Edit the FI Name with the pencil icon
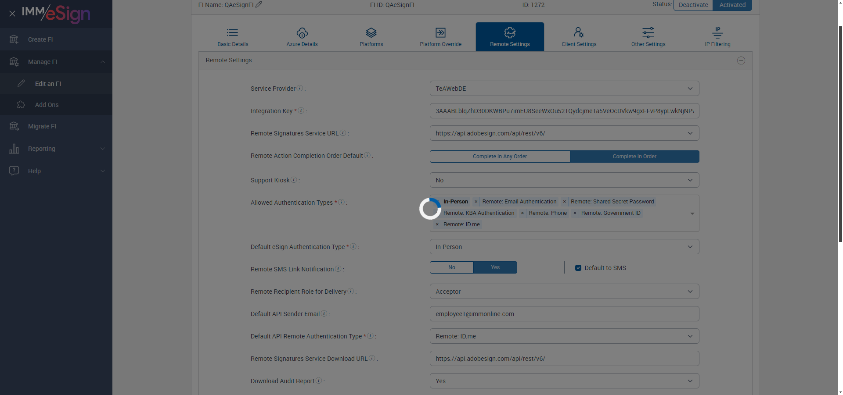Screen dimensions: 843x395 click(x=259, y=4)
